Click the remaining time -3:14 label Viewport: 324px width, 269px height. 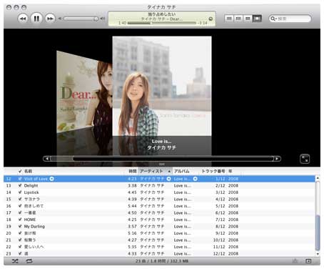click(203, 23)
